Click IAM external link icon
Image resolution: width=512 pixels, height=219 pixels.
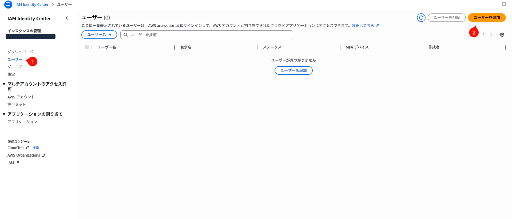17,163
